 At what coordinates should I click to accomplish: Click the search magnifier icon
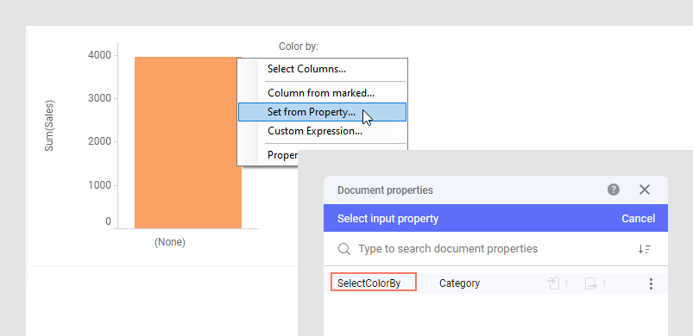point(344,249)
